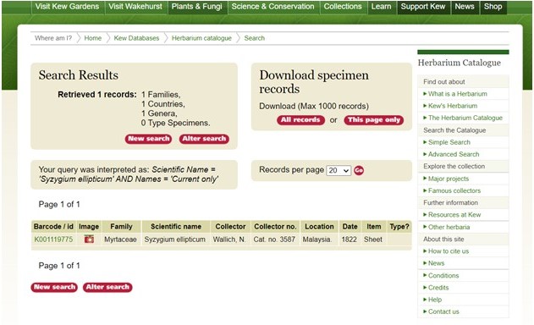Follow the Home breadcrumb link

pyautogui.click(x=92, y=38)
